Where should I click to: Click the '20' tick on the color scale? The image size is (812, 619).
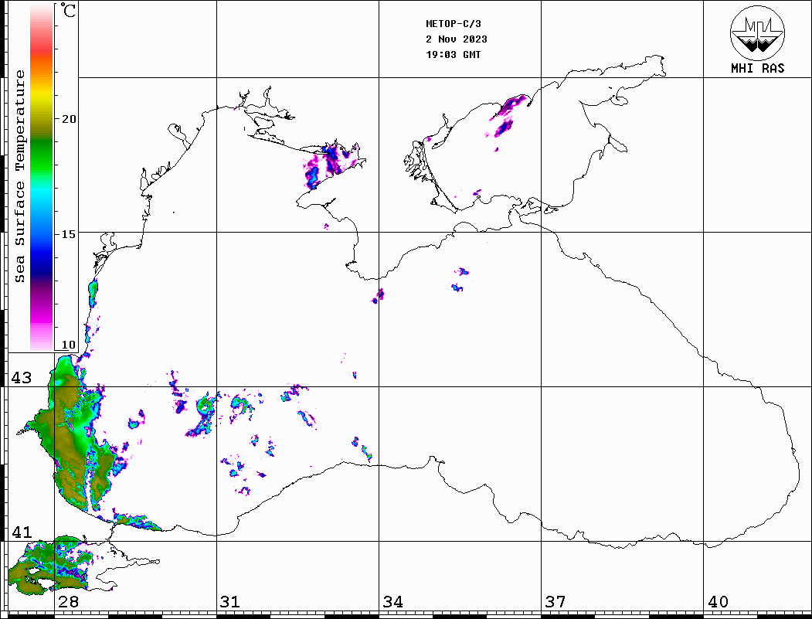pyautogui.click(x=68, y=119)
